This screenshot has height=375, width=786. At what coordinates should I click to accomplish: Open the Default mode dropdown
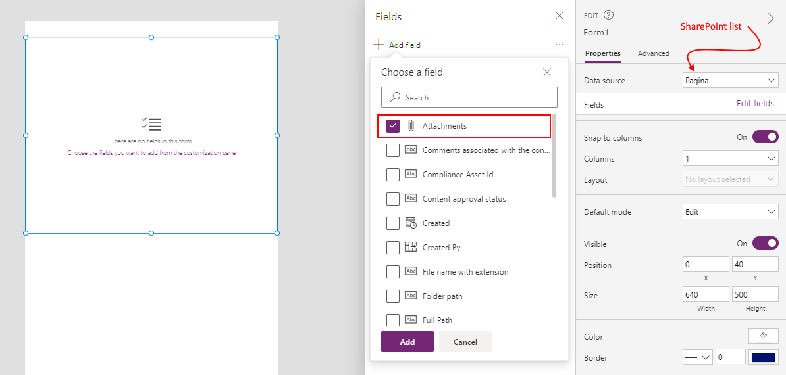pyautogui.click(x=730, y=211)
